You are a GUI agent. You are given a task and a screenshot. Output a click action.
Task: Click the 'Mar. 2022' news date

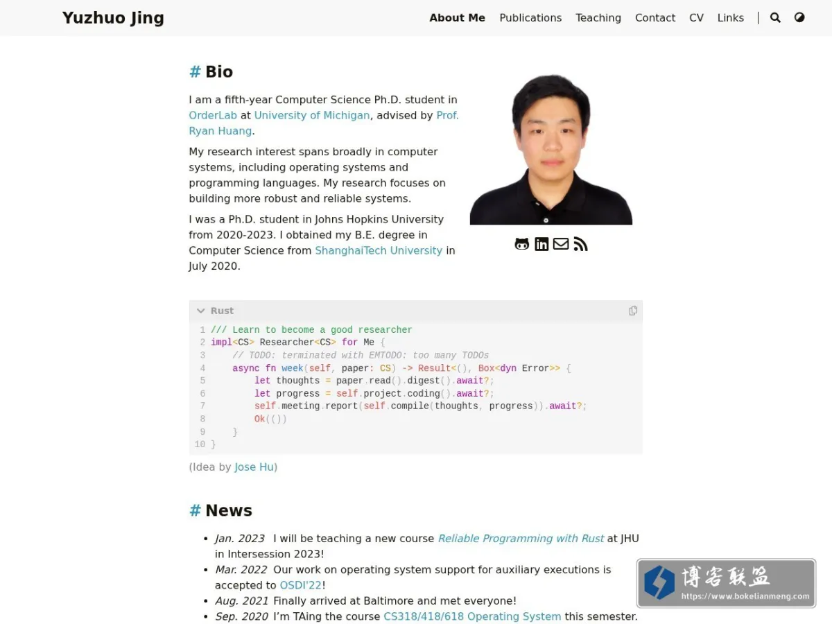[x=241, y=570]
